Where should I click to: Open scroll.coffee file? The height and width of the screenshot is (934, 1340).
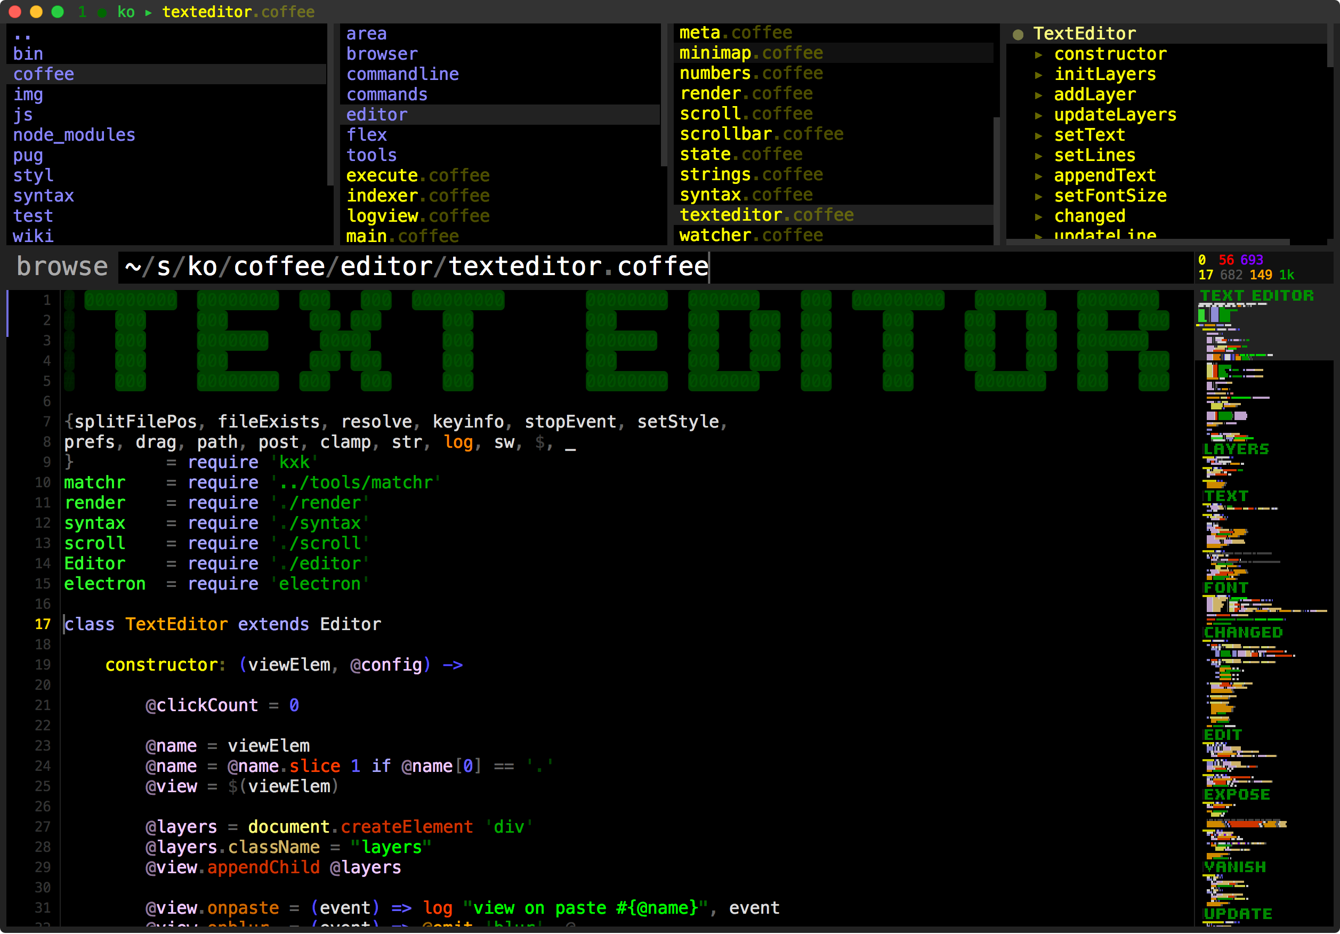pyautogui.click(x=834, y=114)
